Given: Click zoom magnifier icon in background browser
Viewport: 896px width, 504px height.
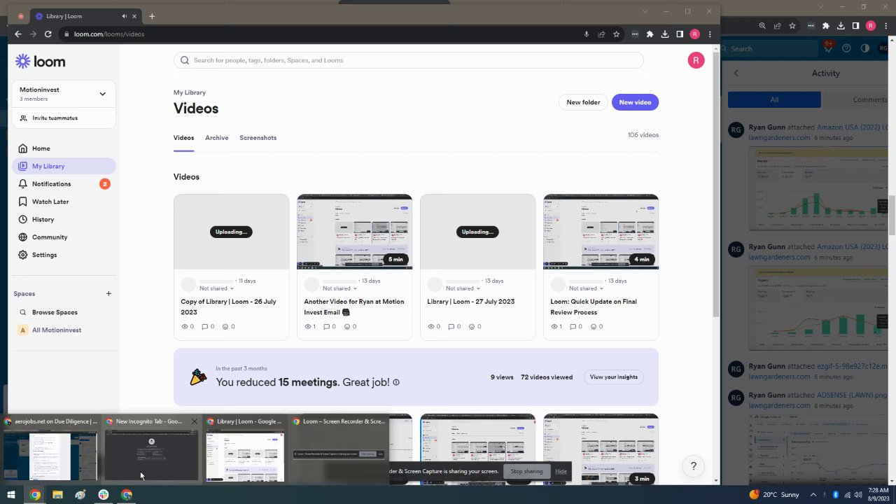Looking at the screenshot, I should (762, 26).
